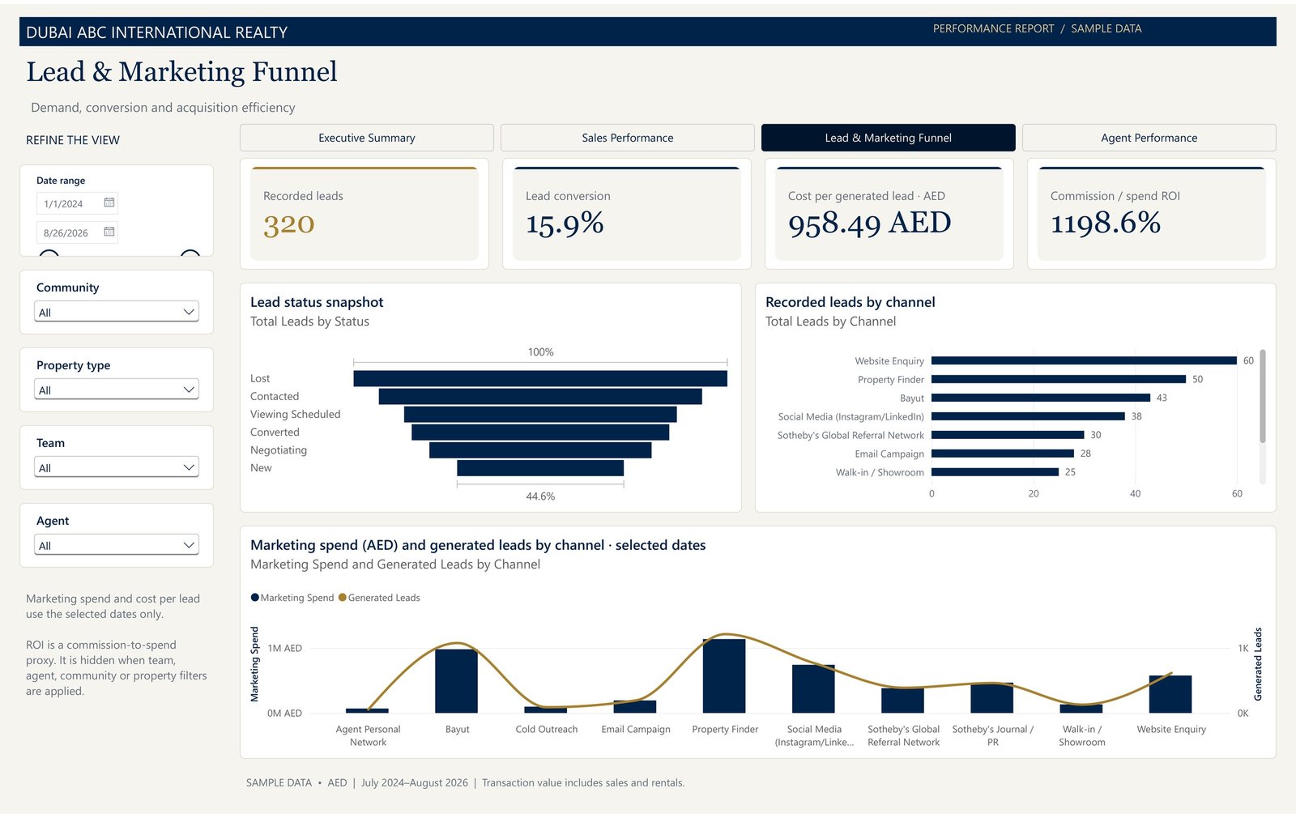1296x818 pixels.
Task: Click the Social Media (Instagram/LinkedIn) leads bar
Action: 1028,416
